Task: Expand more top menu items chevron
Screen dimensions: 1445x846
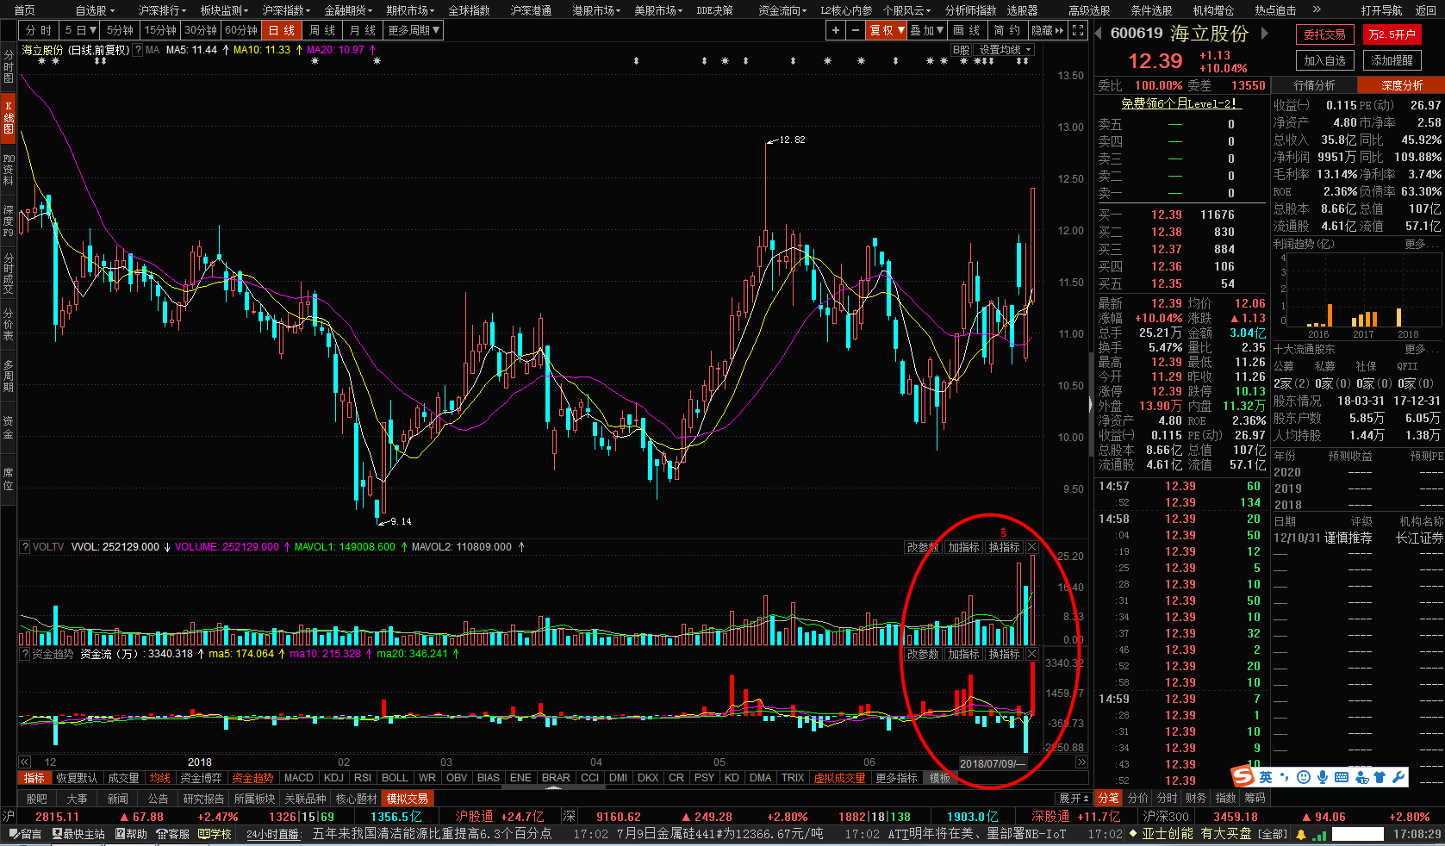Action: [x=1317, y=9]
